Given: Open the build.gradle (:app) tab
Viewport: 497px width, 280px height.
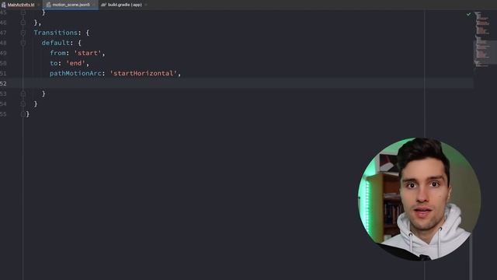Looking at the screenshot, I should (x=124, y=5).
